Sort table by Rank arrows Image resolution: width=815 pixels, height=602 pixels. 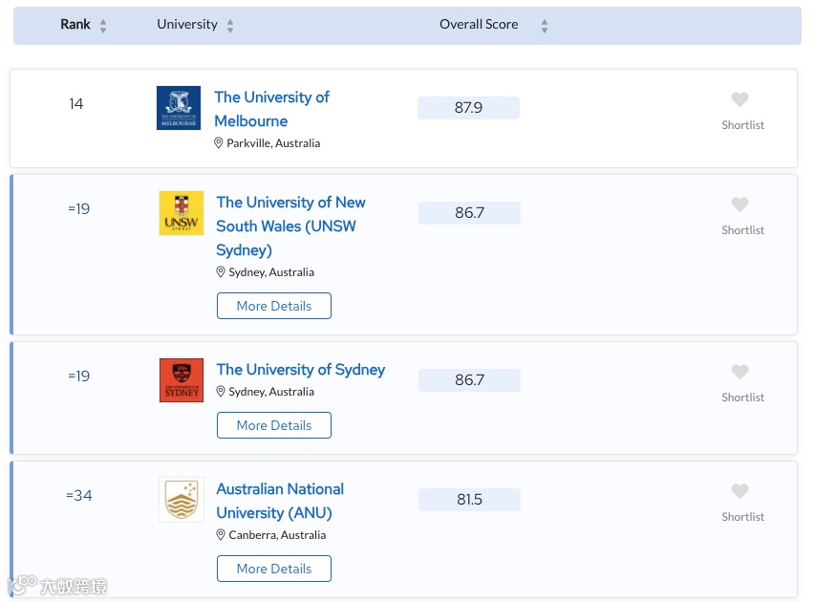[103, 26]
